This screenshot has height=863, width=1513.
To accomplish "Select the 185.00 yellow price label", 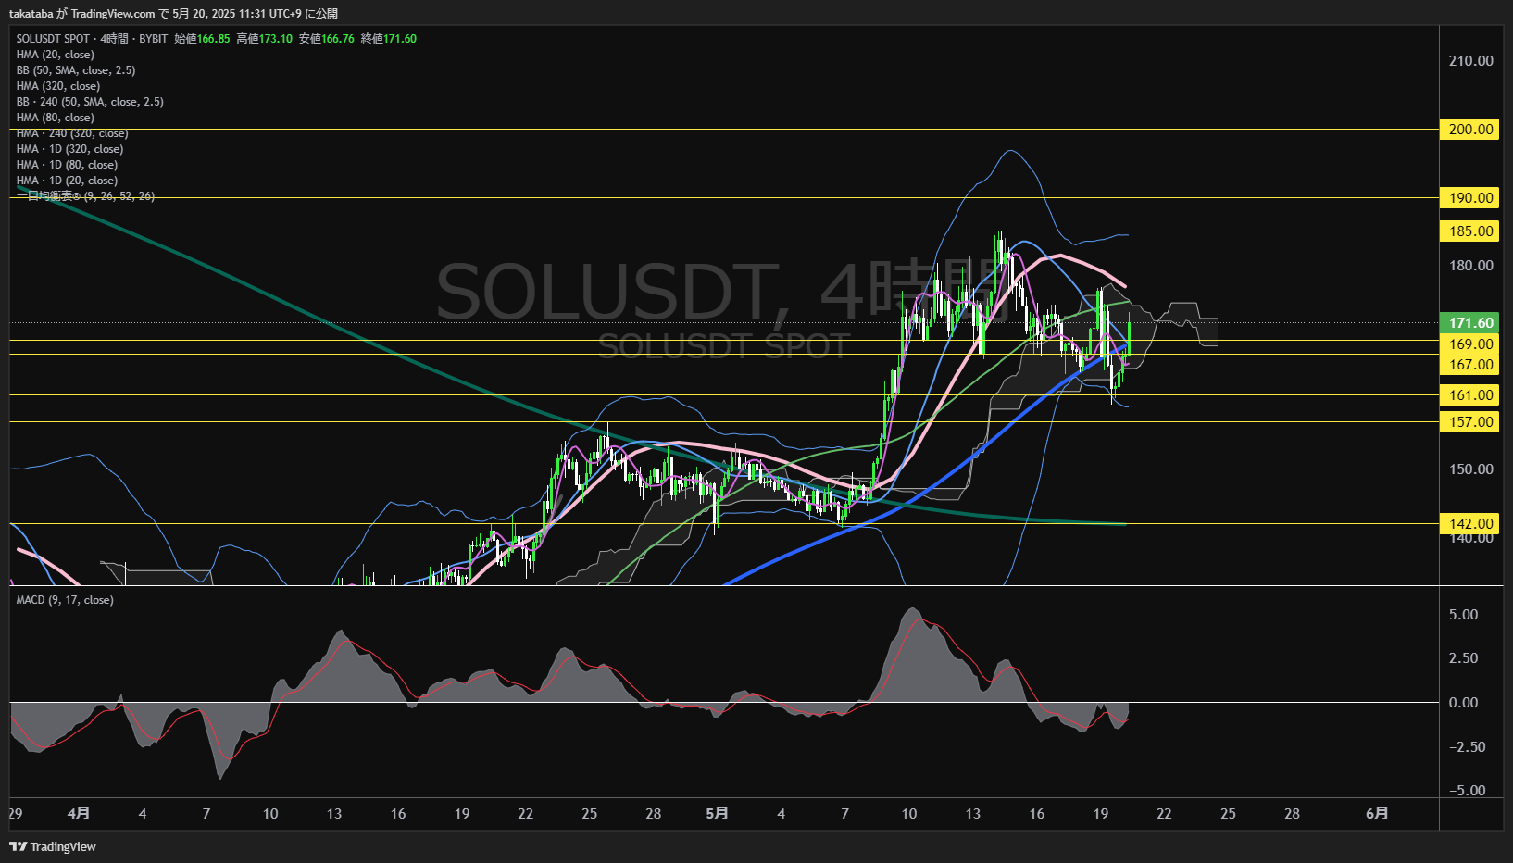I will (x=1470, y=231).
